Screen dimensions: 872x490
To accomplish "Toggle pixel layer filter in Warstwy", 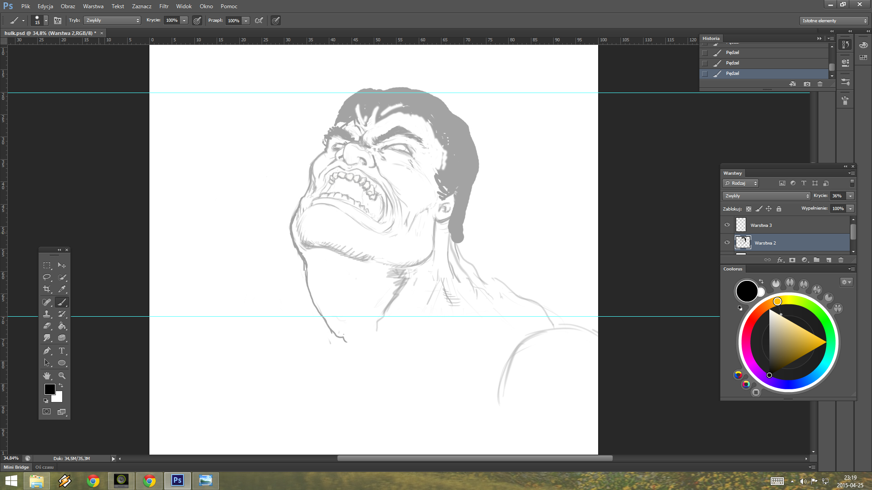I will [x=782, y=183].
